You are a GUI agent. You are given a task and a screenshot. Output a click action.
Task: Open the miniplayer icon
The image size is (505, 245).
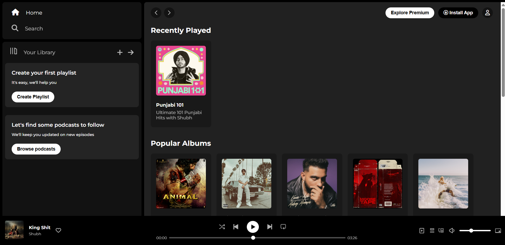click(498, 231)
